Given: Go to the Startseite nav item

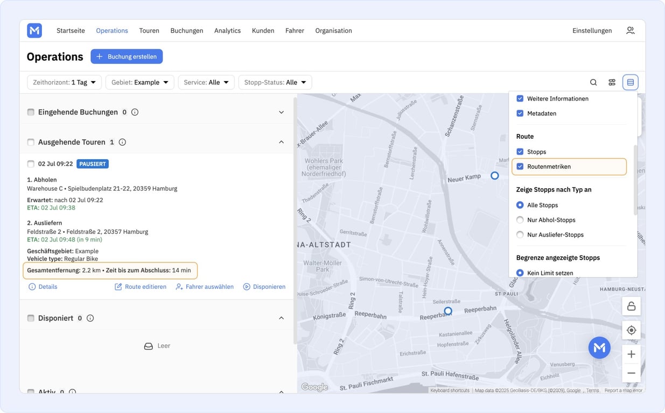Looking at the screenshot, I should click(x=71, y=31).
